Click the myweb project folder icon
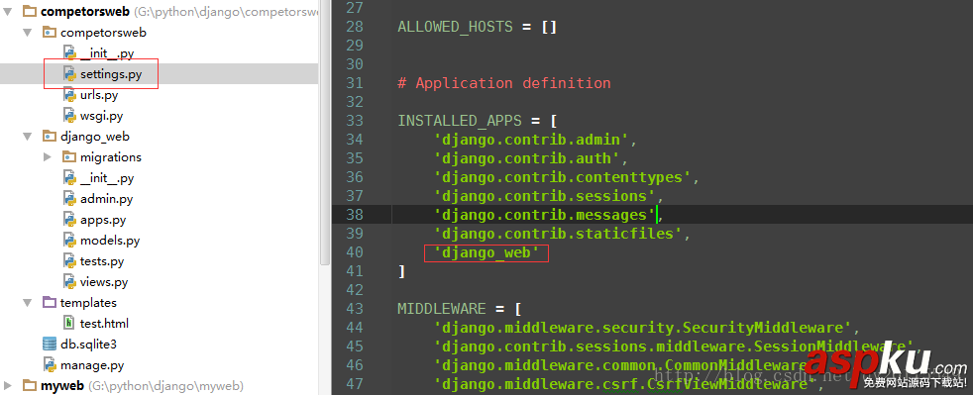Image resolution: width=973 pixels, height=395 pixels. (29, 386)
